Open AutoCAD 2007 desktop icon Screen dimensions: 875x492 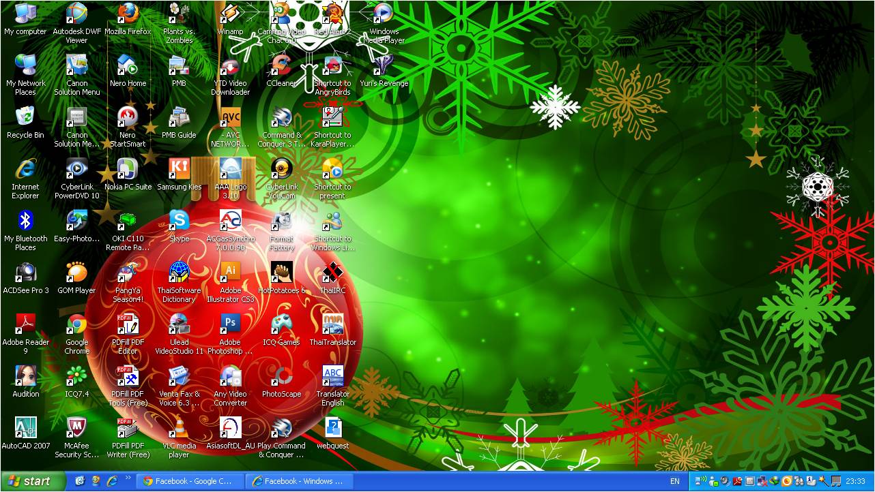[25, 433]
